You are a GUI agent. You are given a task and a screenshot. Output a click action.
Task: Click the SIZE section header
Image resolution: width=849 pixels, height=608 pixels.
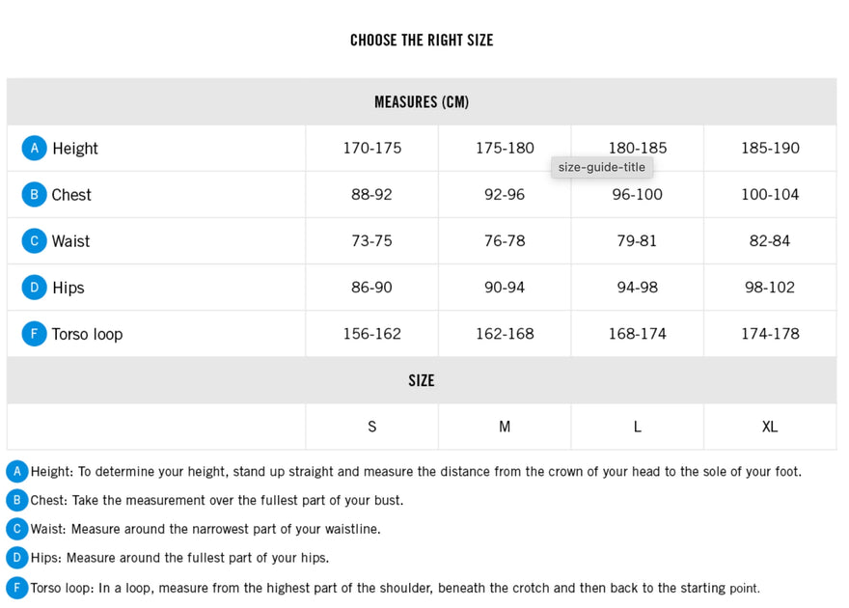pyautogui.click(x=422, y=380)
